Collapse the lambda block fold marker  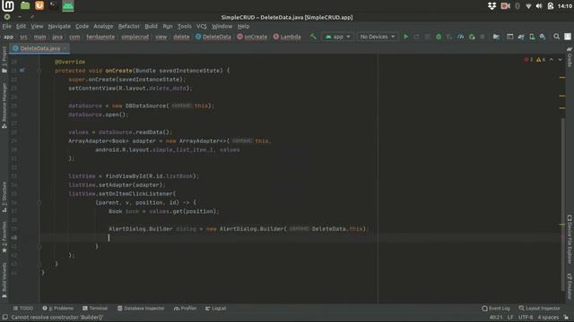pos(39,203)
